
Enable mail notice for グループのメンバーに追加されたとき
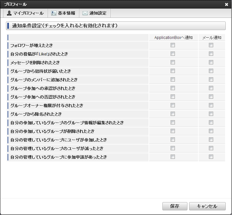[x=211, y=79]
